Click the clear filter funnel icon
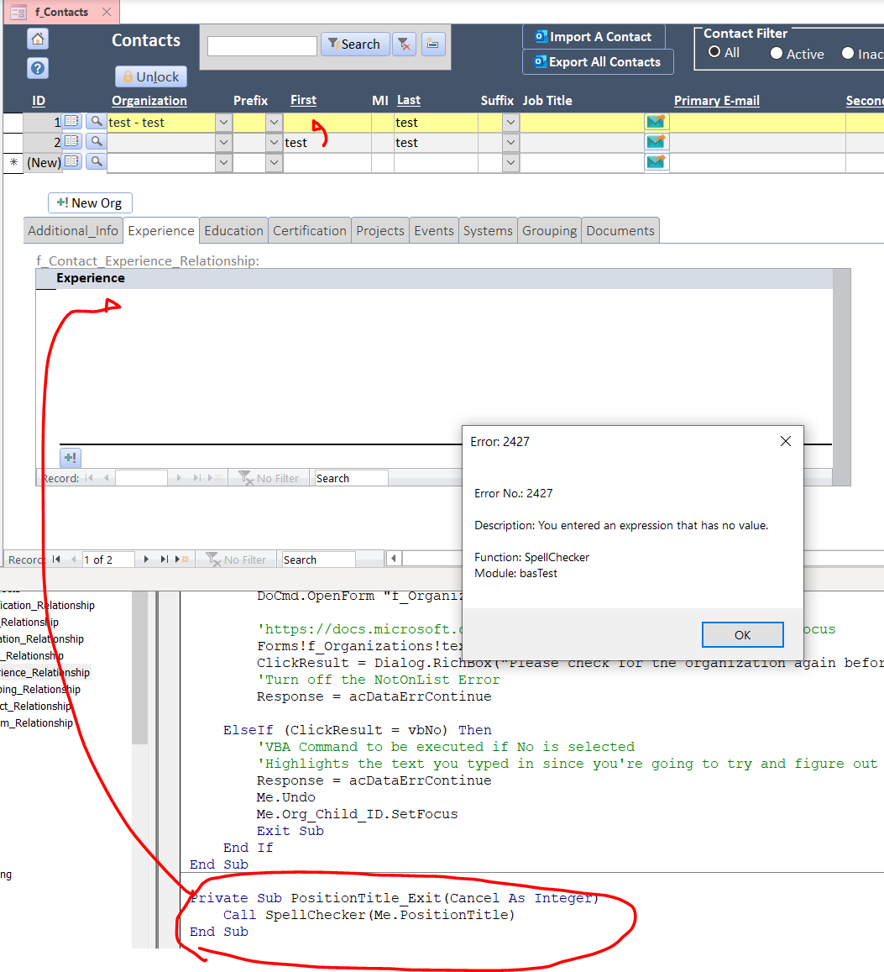This screenshot has width=884, height=972. pyautogui.click(x=405, y=45)
